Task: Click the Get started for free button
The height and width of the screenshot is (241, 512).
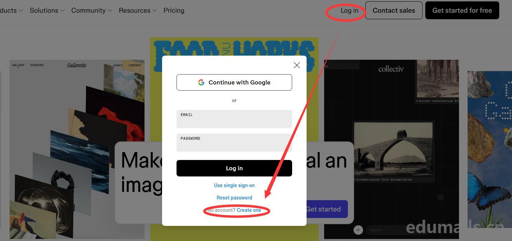Action: [x=462, y=10]
